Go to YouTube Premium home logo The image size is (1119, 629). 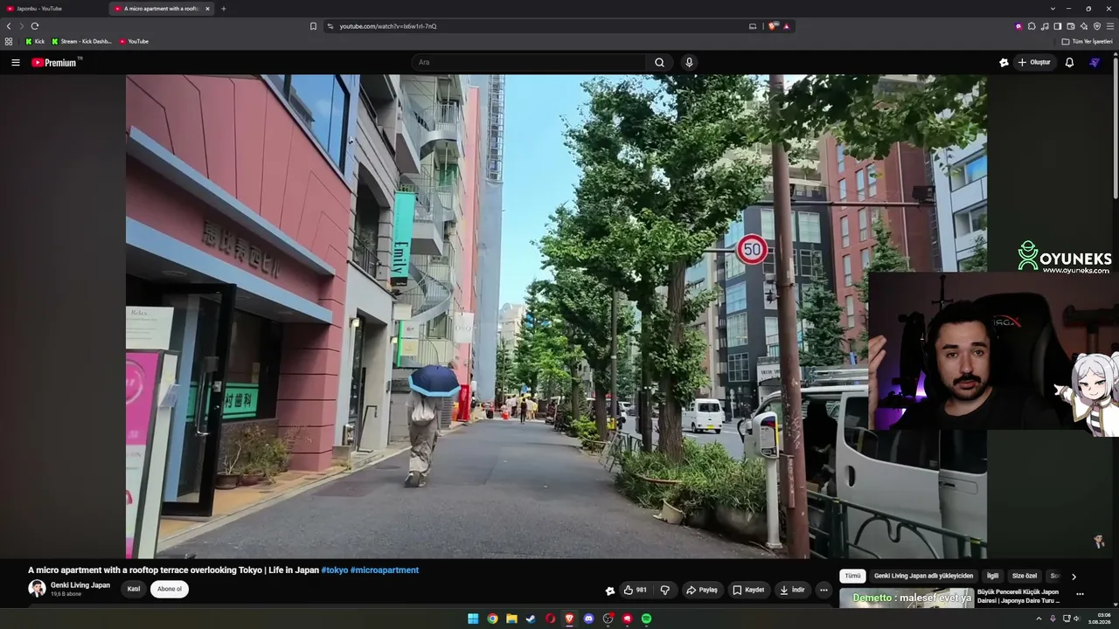(56, 62)
